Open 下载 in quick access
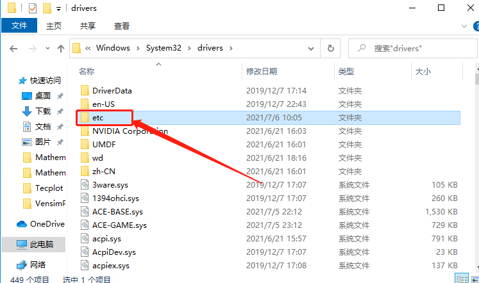Viewport: 479px width, 283px height. (x=43, y=111)
